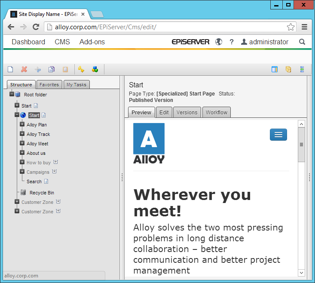Click page icon beside Search tree item
The width and height of the screenshot is (315, 283).
click(46, 181)
